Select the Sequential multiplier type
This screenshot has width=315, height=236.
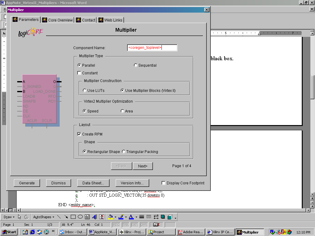136,65
